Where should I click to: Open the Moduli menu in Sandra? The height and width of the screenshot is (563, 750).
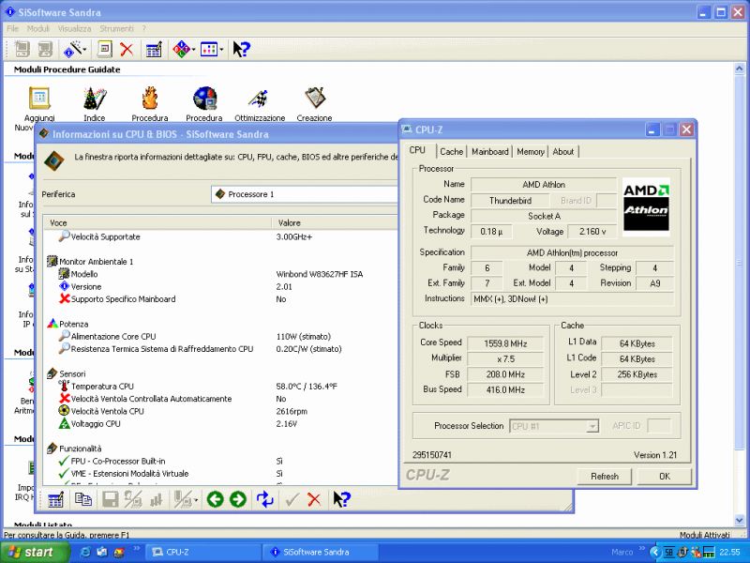pos(37,29)
